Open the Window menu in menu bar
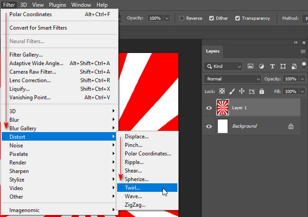Viewport: 308px width, 217px height. click(x=81, y=5)
